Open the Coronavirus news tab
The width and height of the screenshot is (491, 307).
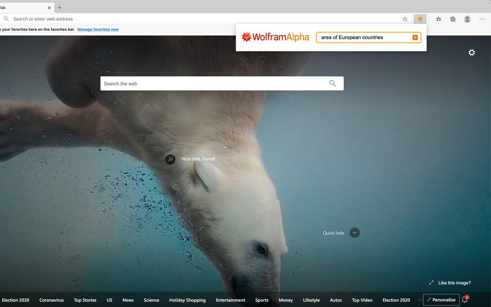pos(51,300)
